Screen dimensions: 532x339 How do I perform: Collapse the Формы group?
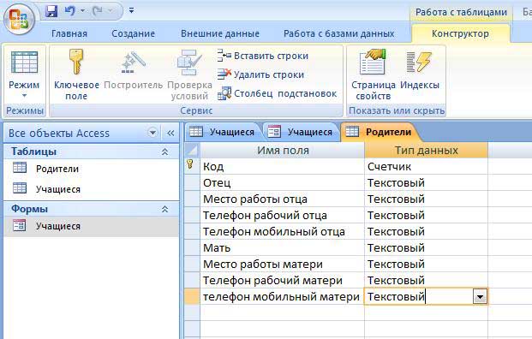[x=164, y=209]
